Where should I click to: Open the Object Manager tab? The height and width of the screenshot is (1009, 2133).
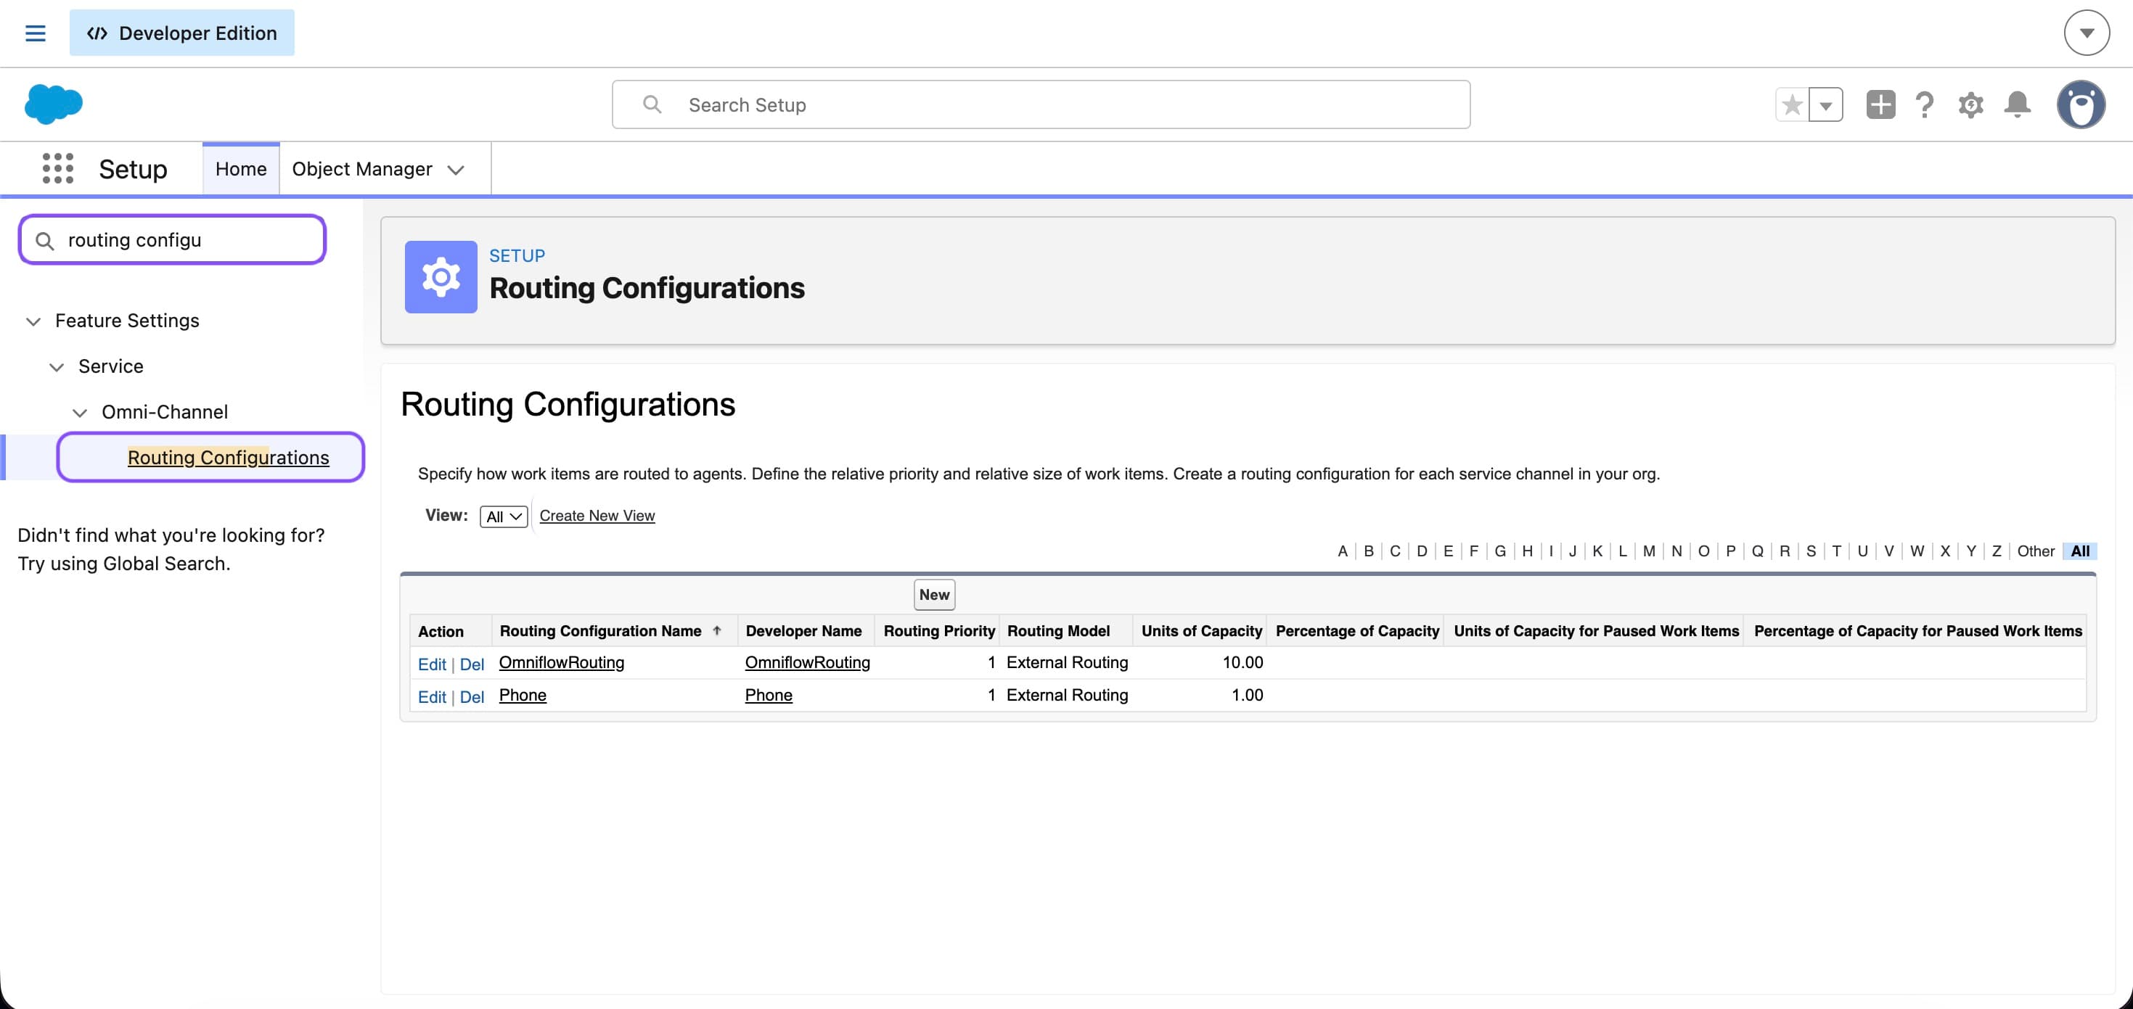(x=362, y=169)
